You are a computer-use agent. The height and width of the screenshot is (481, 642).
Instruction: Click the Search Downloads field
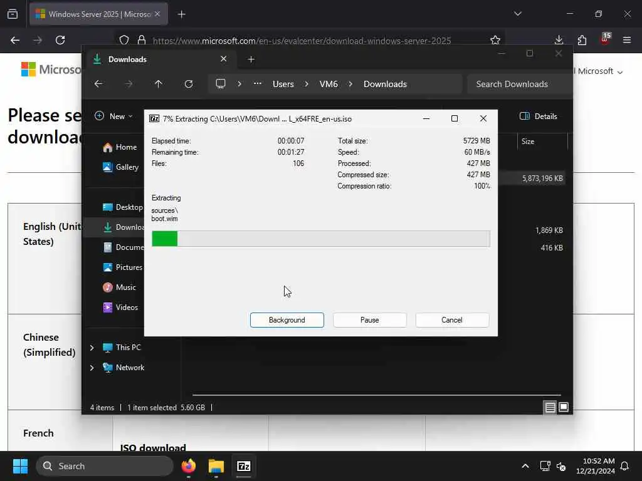pyautogui.click(x=519, y=84)
